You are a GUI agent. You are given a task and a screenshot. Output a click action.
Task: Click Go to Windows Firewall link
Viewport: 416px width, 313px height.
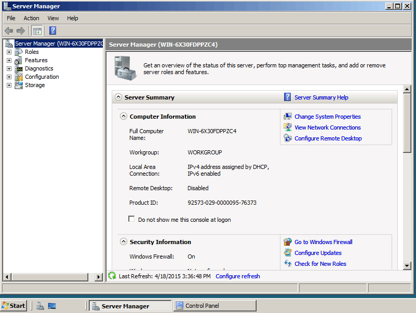click(324, 242)
